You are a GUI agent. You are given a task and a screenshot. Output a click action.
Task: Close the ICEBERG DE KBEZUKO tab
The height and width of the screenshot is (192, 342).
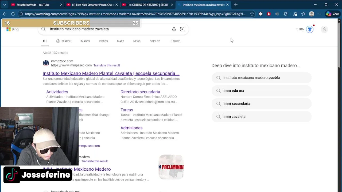(172, 5)
